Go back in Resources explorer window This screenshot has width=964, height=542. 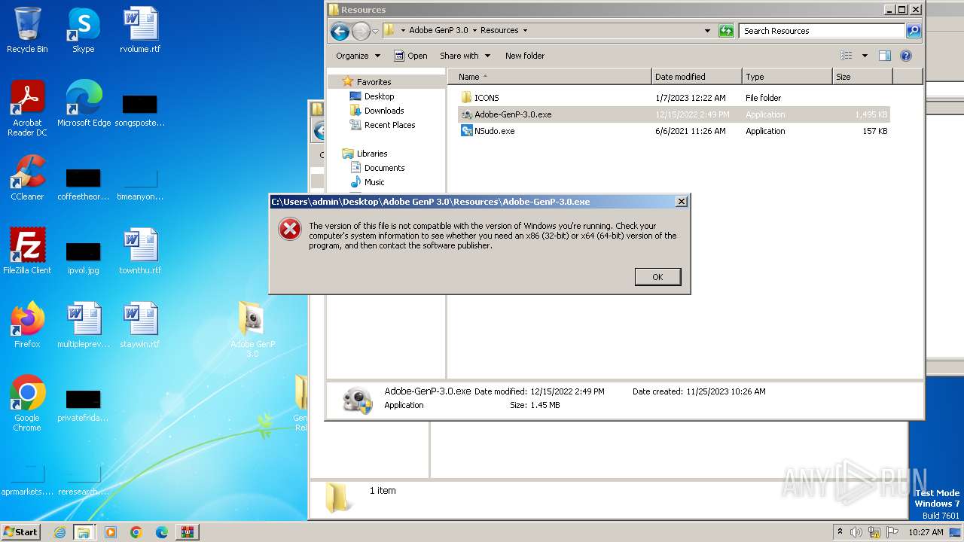coord(340,31)
